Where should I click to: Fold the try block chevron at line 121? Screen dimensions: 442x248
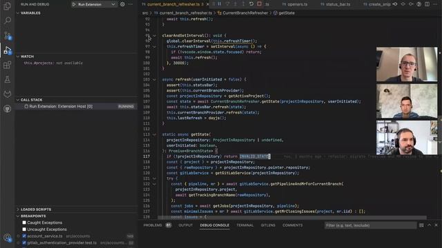coord(154,178)
